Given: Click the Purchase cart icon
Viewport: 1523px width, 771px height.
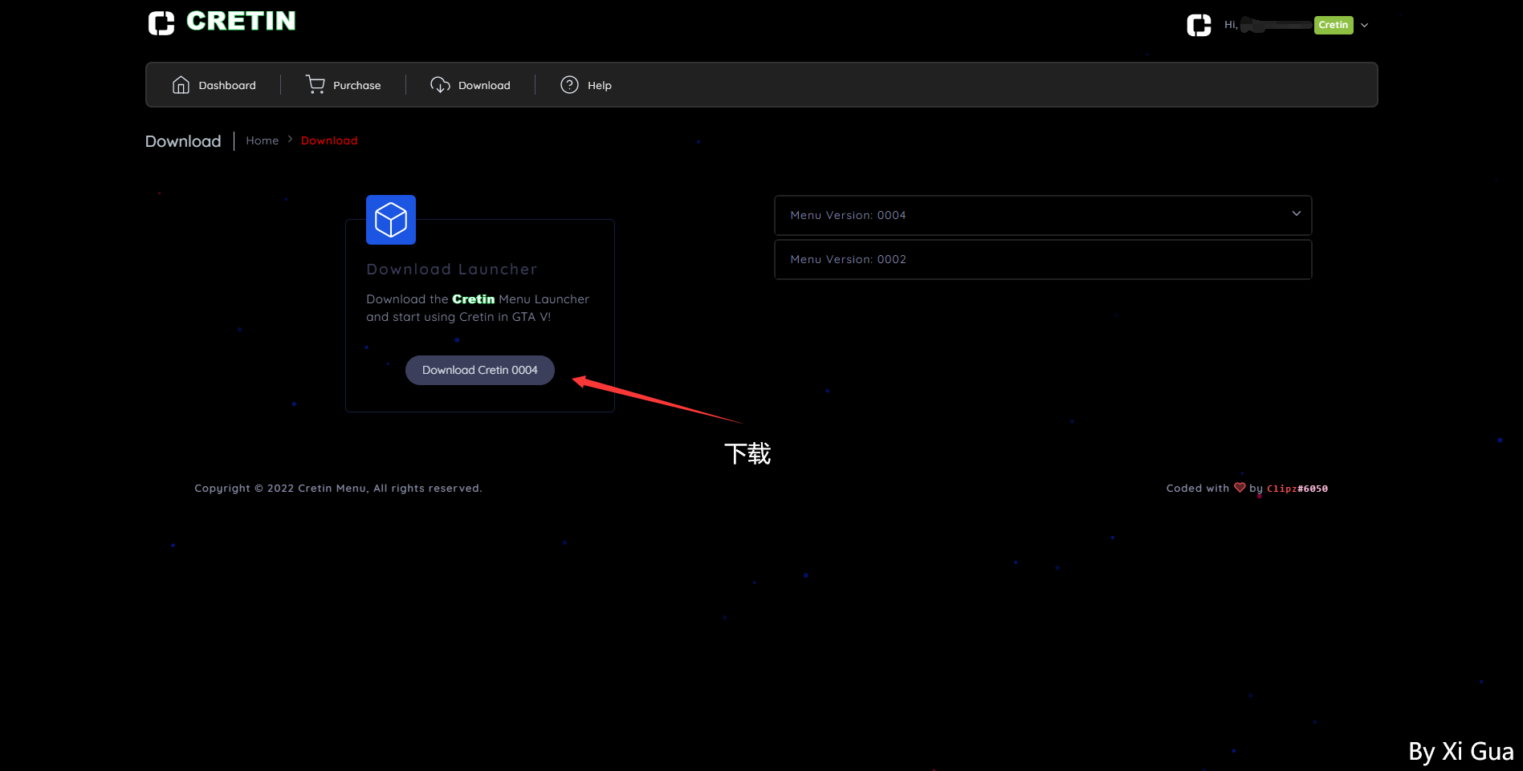Looking at the screenshot, I should pyautogui.click(x=316, y=85).
